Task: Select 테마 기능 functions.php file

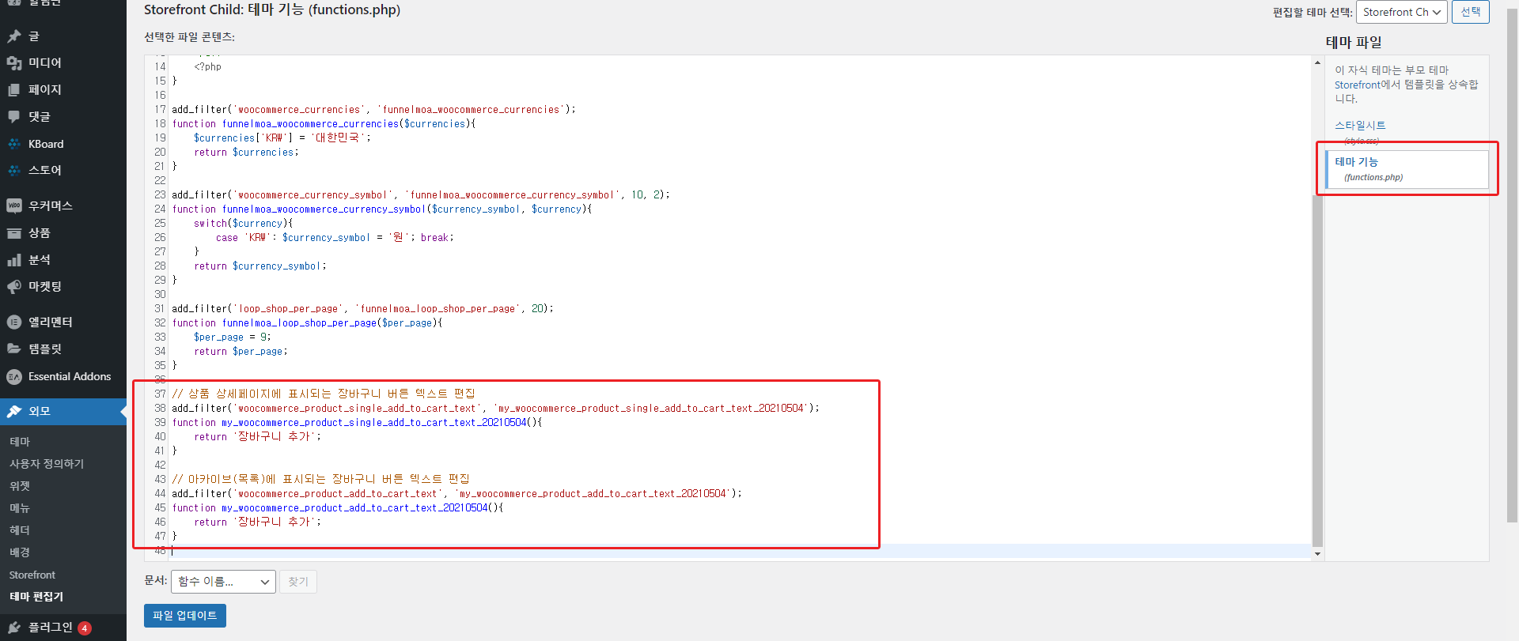Action: 1357,162
